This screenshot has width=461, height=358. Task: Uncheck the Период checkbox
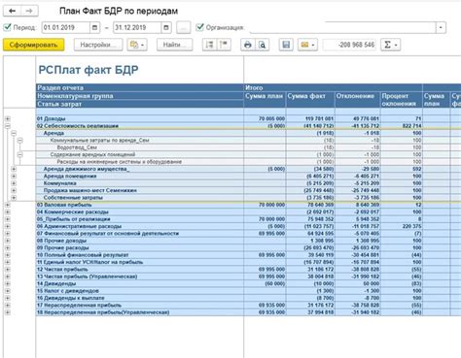click(x=7, y=27)
